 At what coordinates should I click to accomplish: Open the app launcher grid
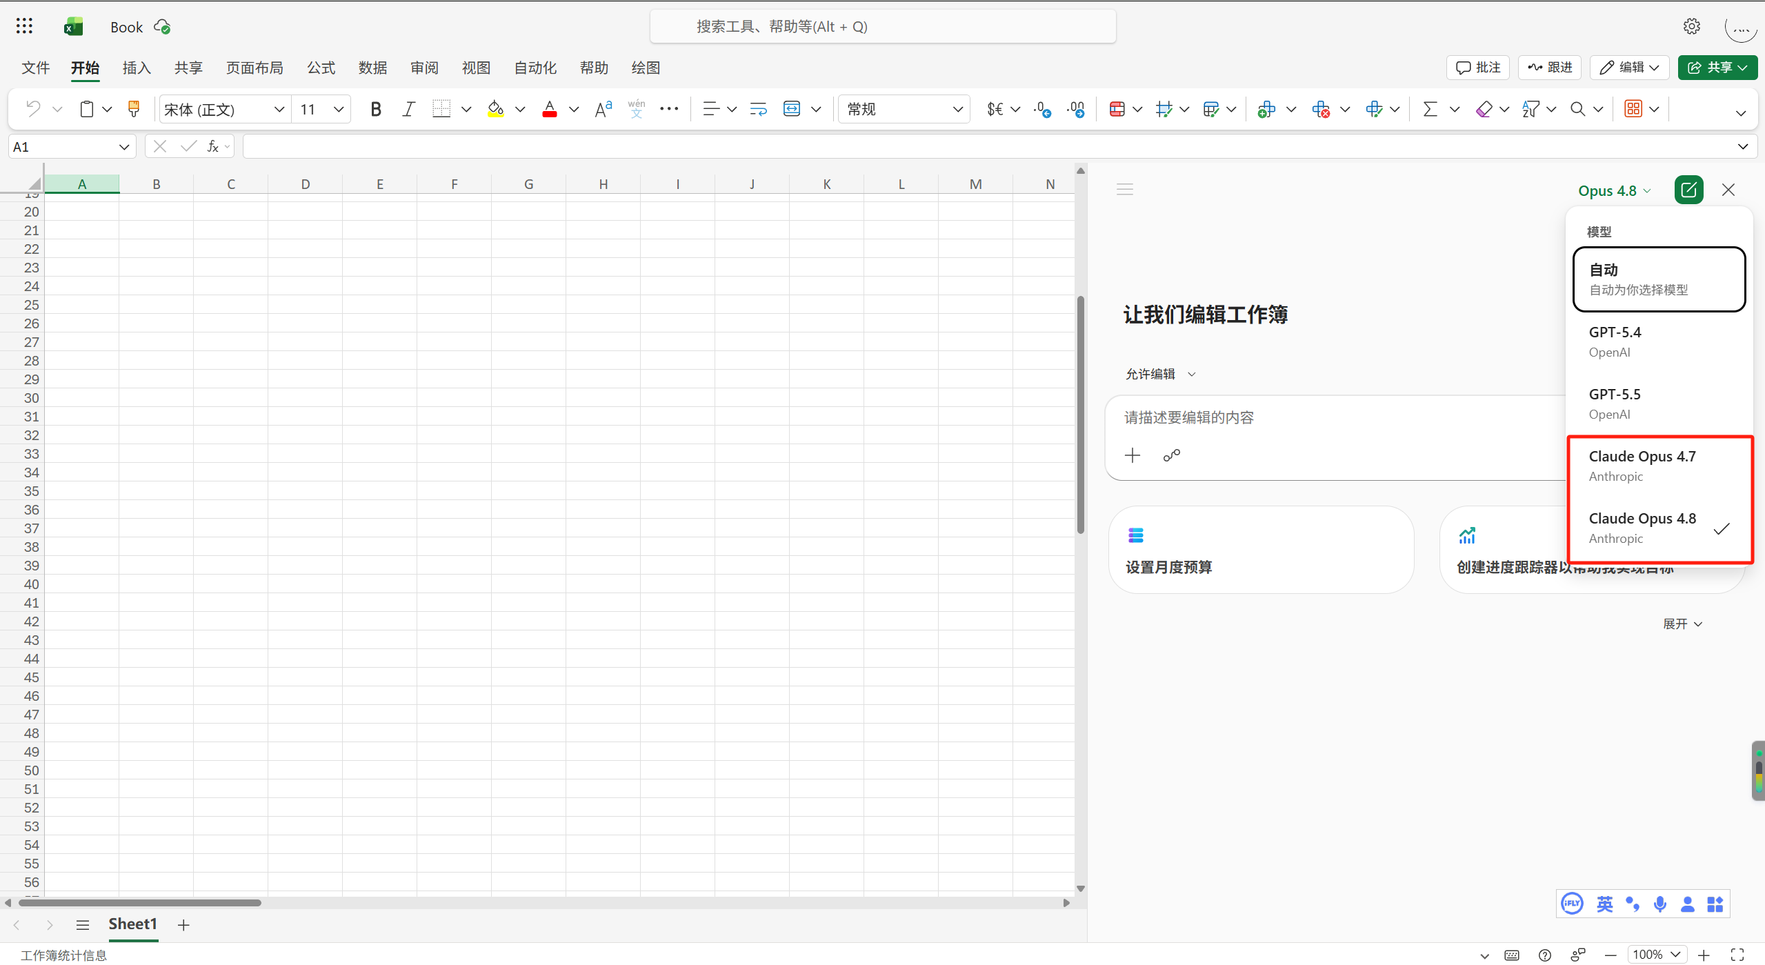pos(24,26)
